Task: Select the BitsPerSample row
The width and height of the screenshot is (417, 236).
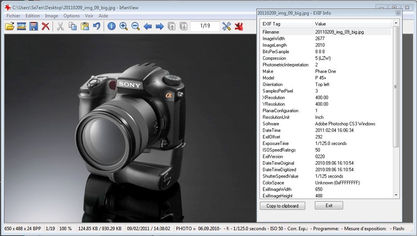Action: [x=326, y=52]
